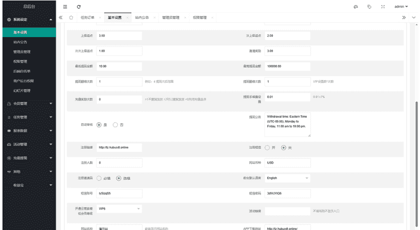Close the 任务订单 tab
Viewport: 420px width, 230px height.
coord(100,18)
